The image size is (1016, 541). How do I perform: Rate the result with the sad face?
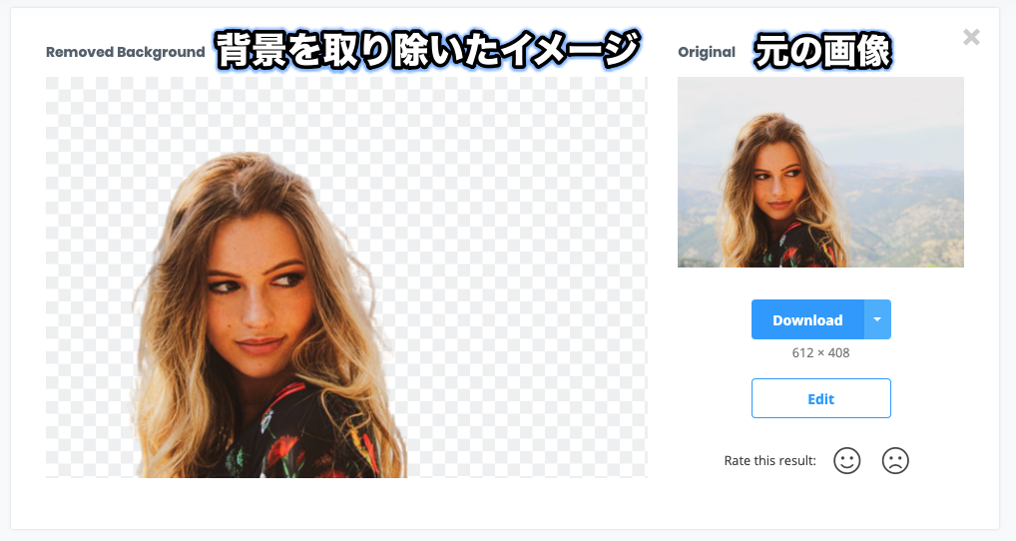point(895,461)
